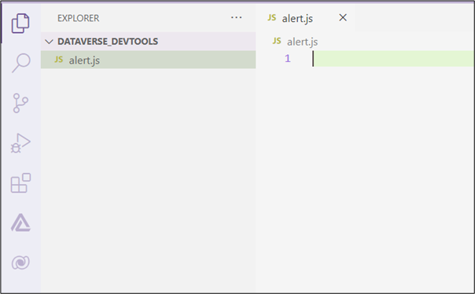Click line number 1 in the gutter

288,58
